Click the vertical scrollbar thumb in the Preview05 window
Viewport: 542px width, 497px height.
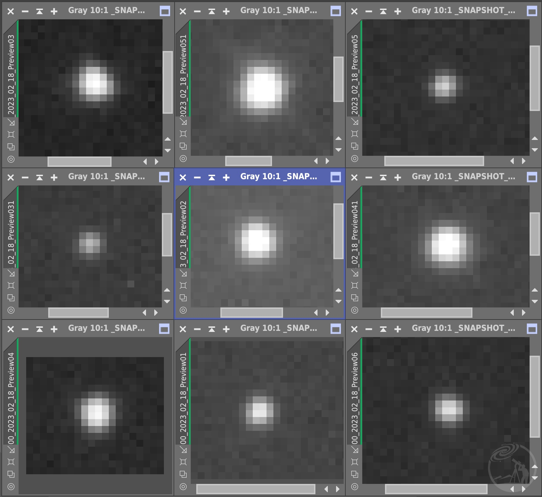click(x=535, y=78)
